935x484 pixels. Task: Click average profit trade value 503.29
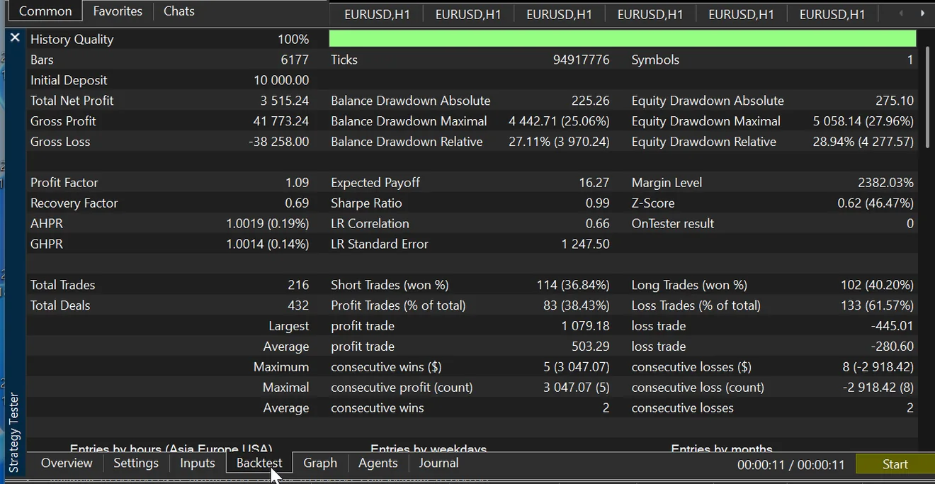[591, 347]
